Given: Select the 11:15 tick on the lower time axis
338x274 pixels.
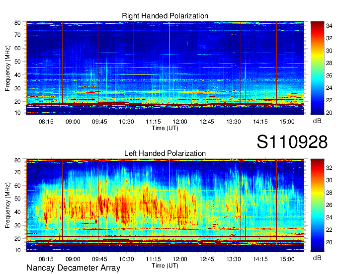Looking at the screenshot, I should 153,259.
